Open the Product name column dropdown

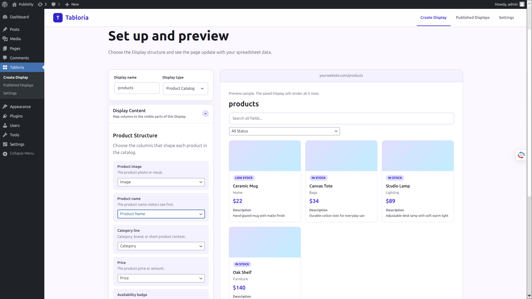click(161, 214)
